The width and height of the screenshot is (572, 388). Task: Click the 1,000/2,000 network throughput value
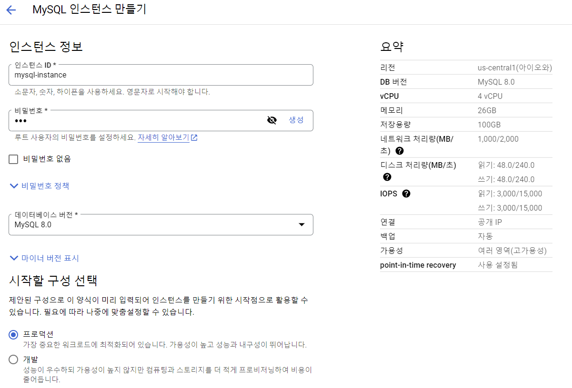[498, 139]
